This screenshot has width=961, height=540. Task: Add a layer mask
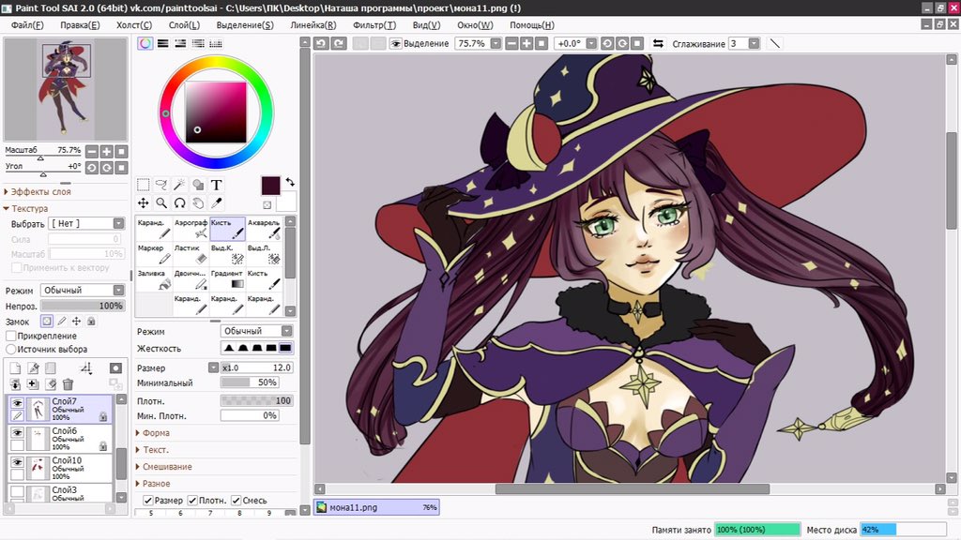[x=115, y=367]
